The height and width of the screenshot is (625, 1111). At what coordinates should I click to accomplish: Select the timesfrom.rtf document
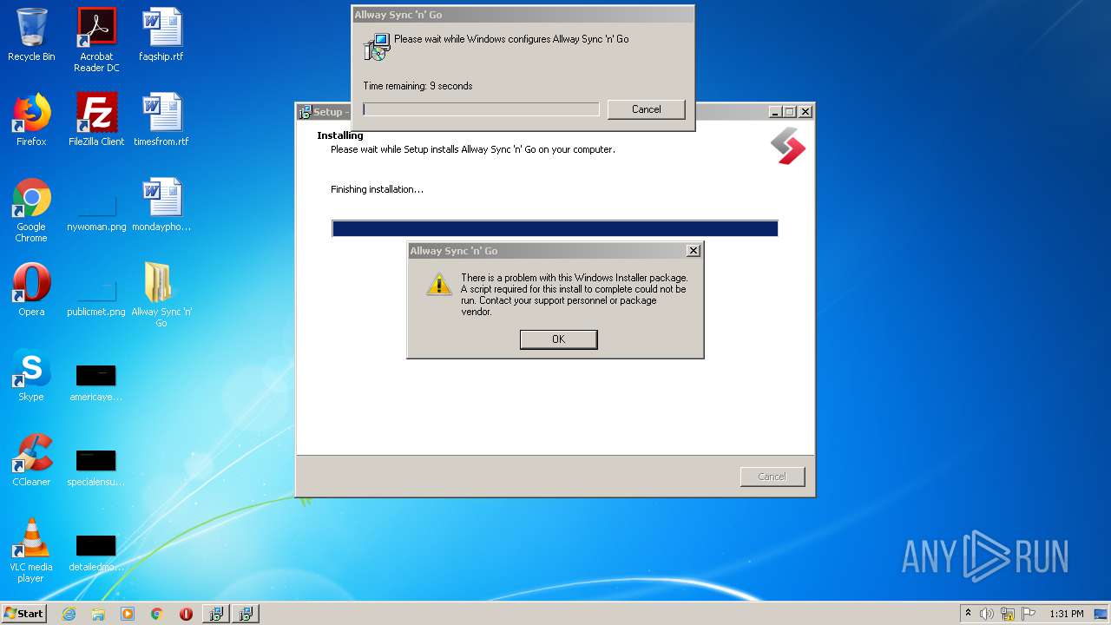tap(161, 120)
